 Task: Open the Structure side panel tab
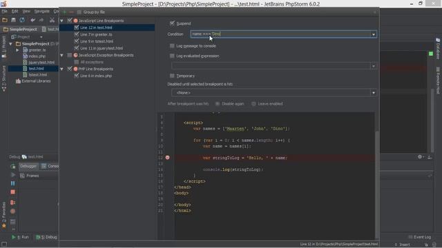tap(4, 79)
